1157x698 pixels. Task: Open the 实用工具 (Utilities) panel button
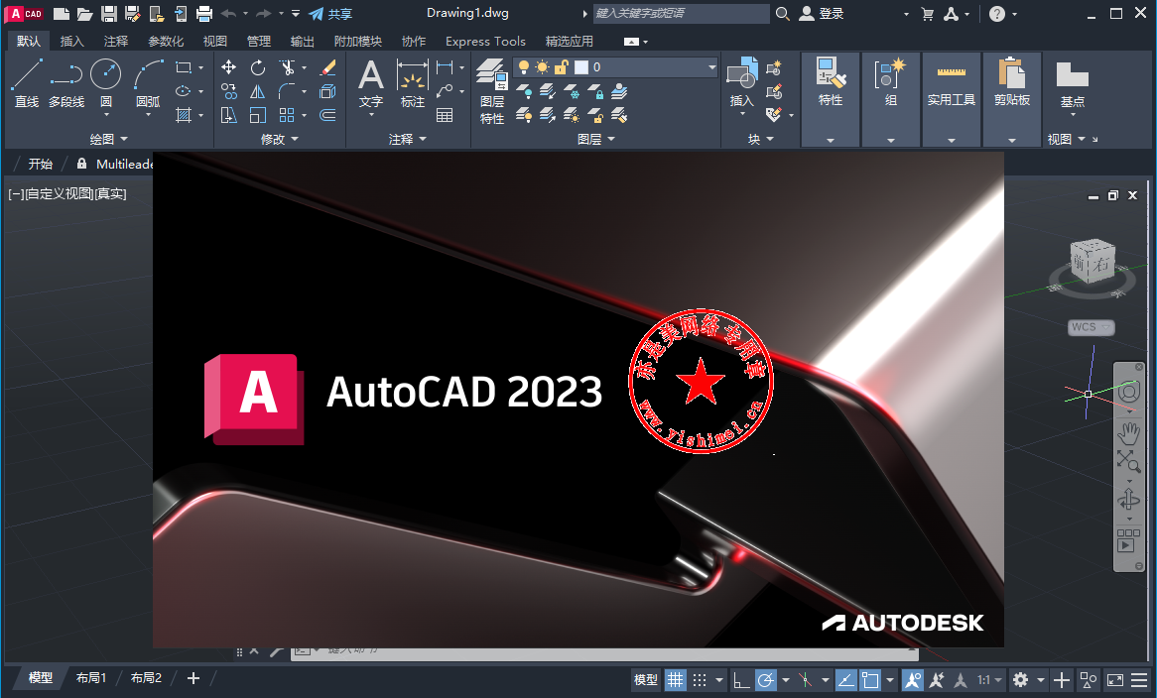(952, 99)
